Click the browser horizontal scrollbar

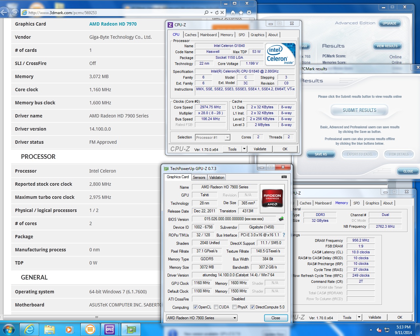click(x=96, y=317)
